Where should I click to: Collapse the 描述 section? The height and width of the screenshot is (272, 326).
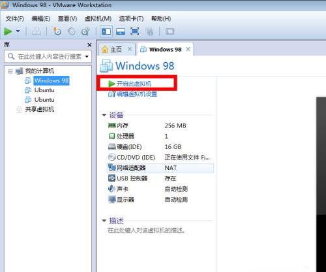pos(104,221)
